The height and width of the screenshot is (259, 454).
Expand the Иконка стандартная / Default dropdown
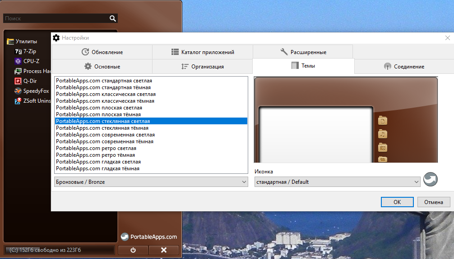[337, 182]
